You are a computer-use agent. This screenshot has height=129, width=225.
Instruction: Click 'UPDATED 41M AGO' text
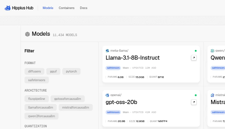(144, 112)
